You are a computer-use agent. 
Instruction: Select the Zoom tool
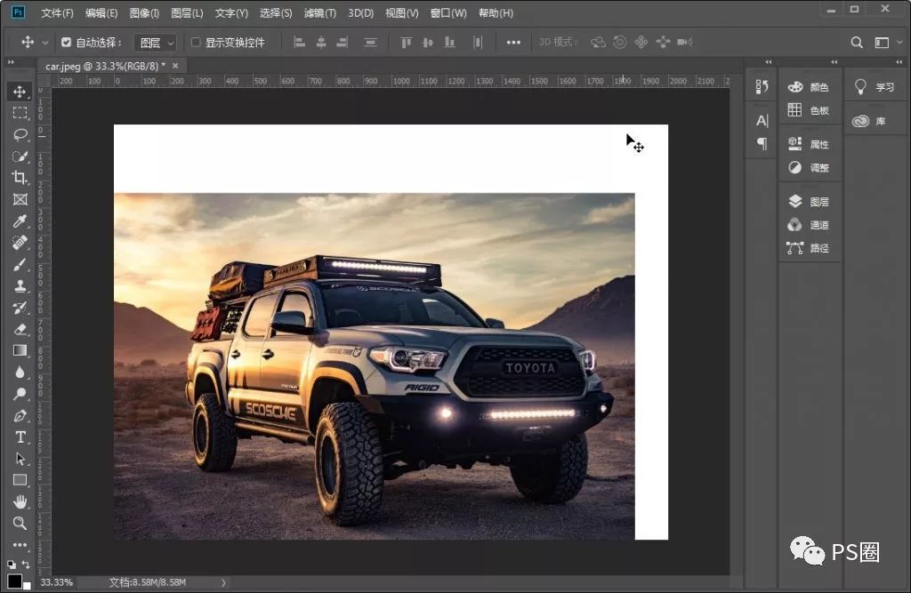[x=20, y=523]
